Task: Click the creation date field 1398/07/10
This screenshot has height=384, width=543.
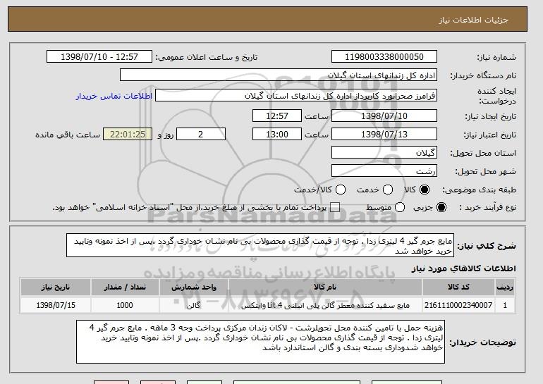Action: pyautogui.click(x=384, y=116)
